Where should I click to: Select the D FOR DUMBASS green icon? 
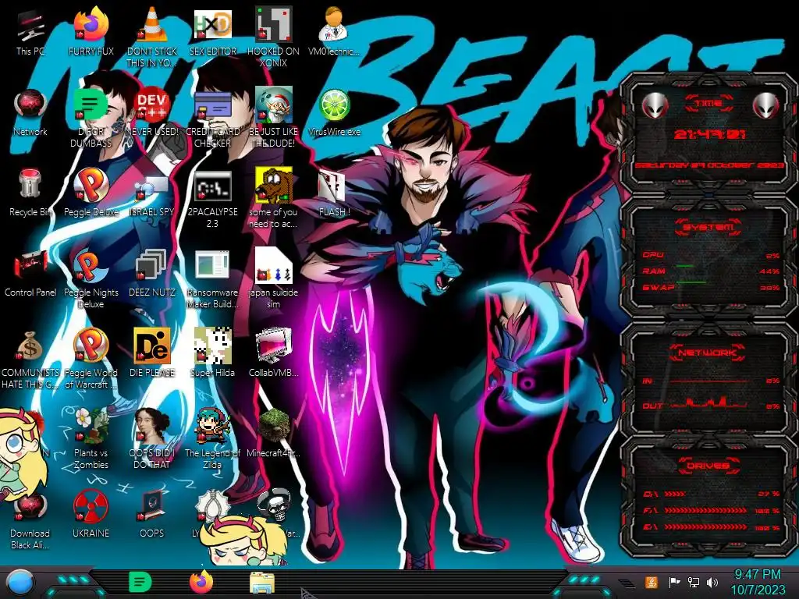(x=91, y=119)
